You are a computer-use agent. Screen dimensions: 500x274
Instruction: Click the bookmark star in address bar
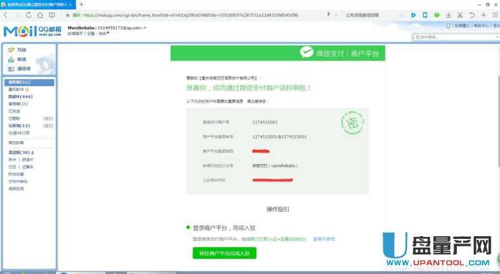[67, 15]
